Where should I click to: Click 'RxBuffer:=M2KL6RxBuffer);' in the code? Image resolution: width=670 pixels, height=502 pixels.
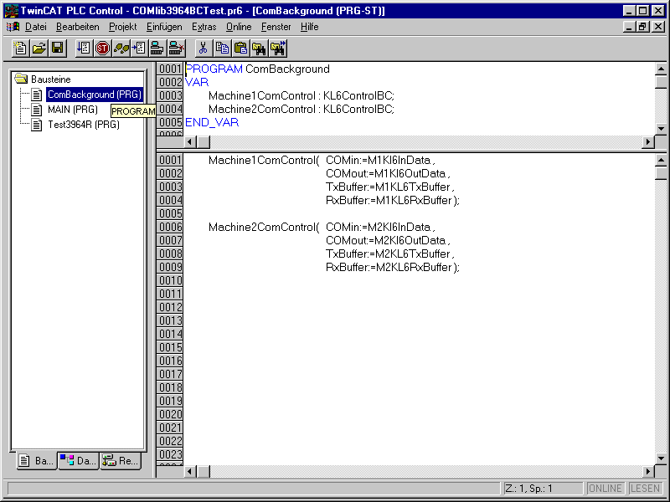click(393, 267)
